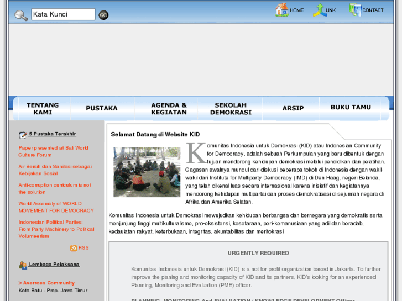Focus the Kata Kunci search field

point(63,14)
